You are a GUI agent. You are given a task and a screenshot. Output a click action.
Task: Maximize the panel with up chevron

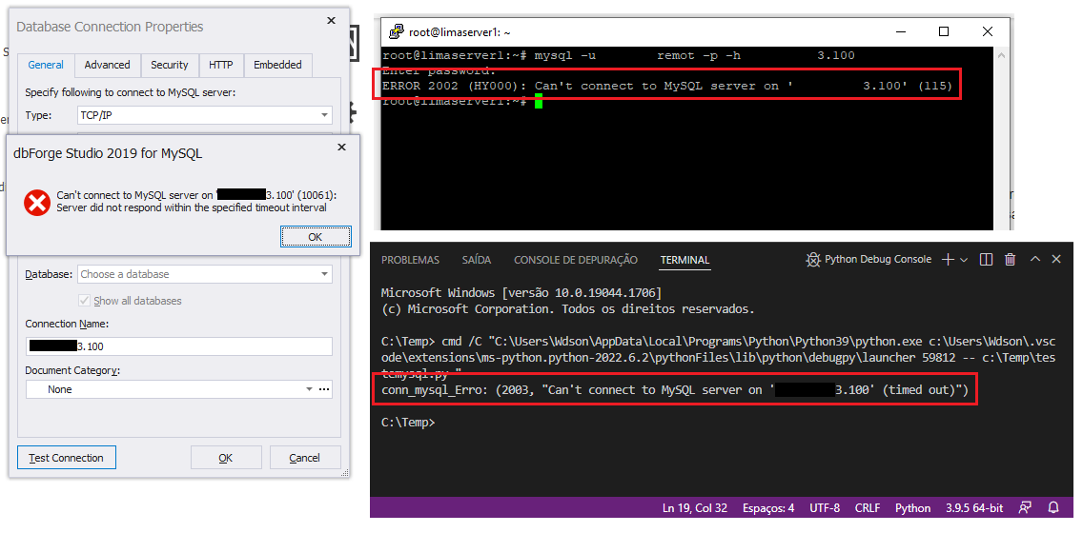[x=1034, y=259]
